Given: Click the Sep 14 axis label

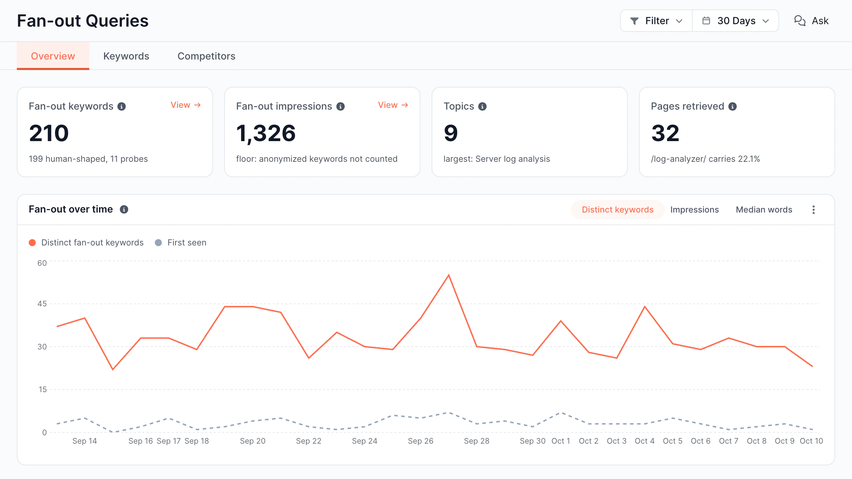Looking at the screenshot, I should click(x=84, y=441).
